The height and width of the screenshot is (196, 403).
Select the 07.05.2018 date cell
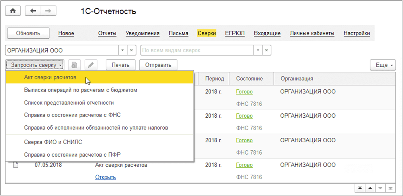48,165
